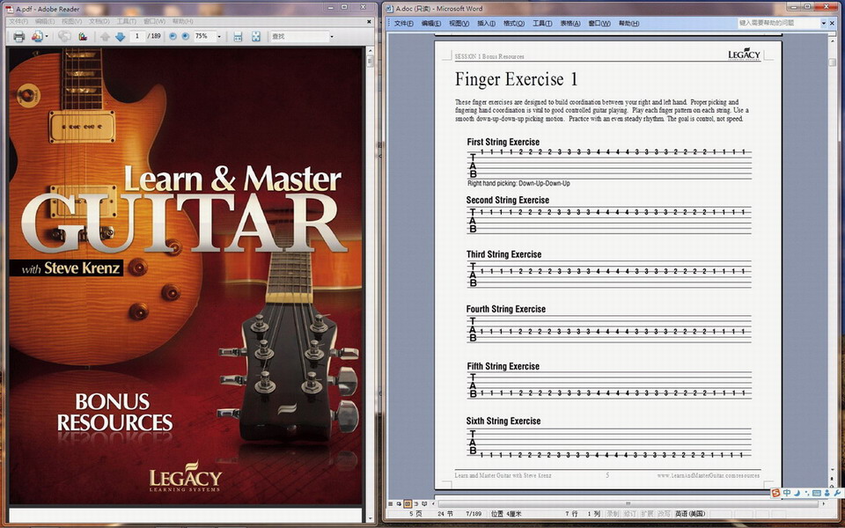Open the 窗口(W) menu in Word

599,23
